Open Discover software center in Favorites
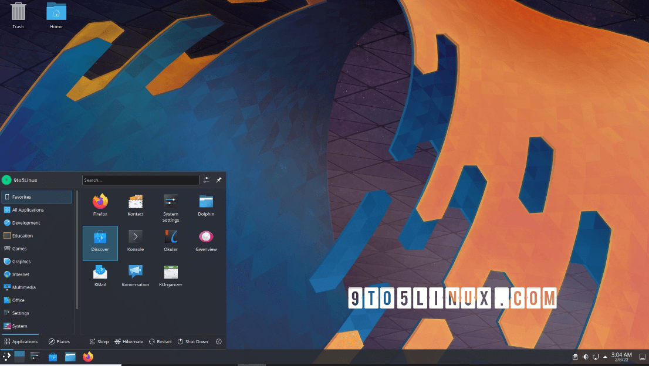Screen dimensions: 649x366 (x=100, y=243)
